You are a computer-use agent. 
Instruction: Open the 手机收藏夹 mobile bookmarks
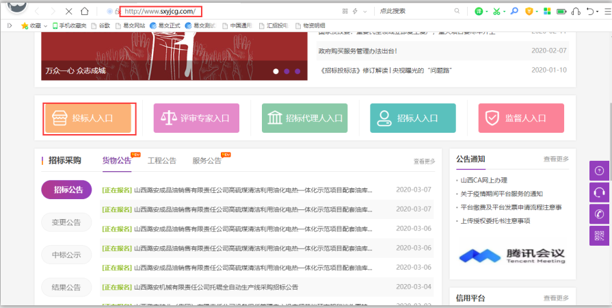pyautogui.click(x=70, y=26)
